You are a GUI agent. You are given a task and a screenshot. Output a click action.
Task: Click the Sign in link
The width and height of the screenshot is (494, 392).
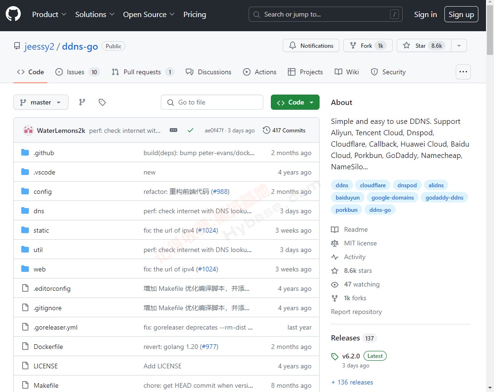coord(425,15)
